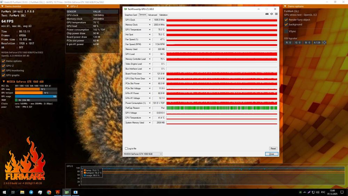This screenshot has width=348, height=196.
Task: Uncheck Render furry object
Action: (x=286, y=20)
